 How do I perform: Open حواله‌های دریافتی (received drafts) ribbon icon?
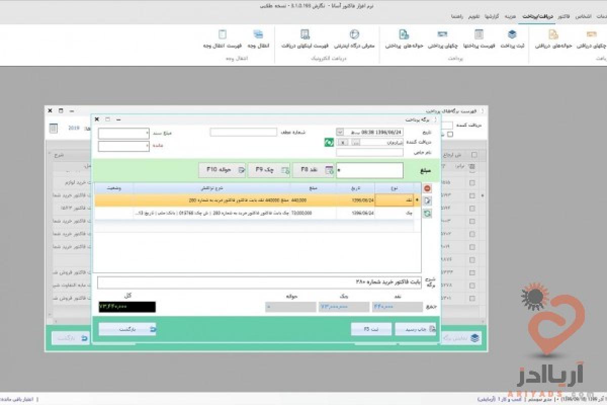[x=553, y=39]
